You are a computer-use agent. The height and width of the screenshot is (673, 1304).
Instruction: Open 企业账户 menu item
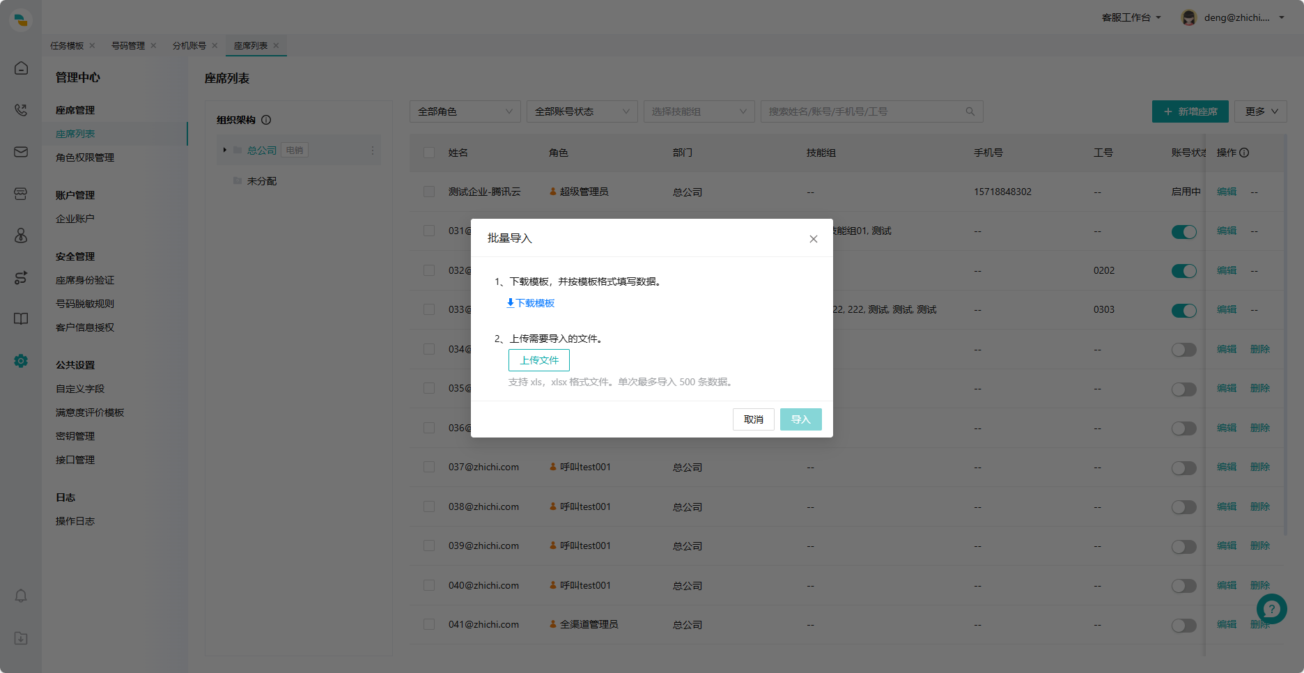(x=75, y=219)
